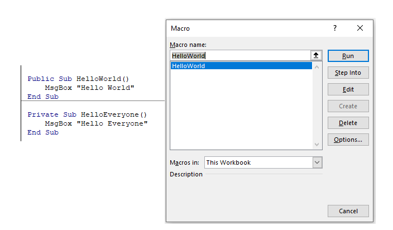Click the This Workbook combo box text

(x=257, y=162)
